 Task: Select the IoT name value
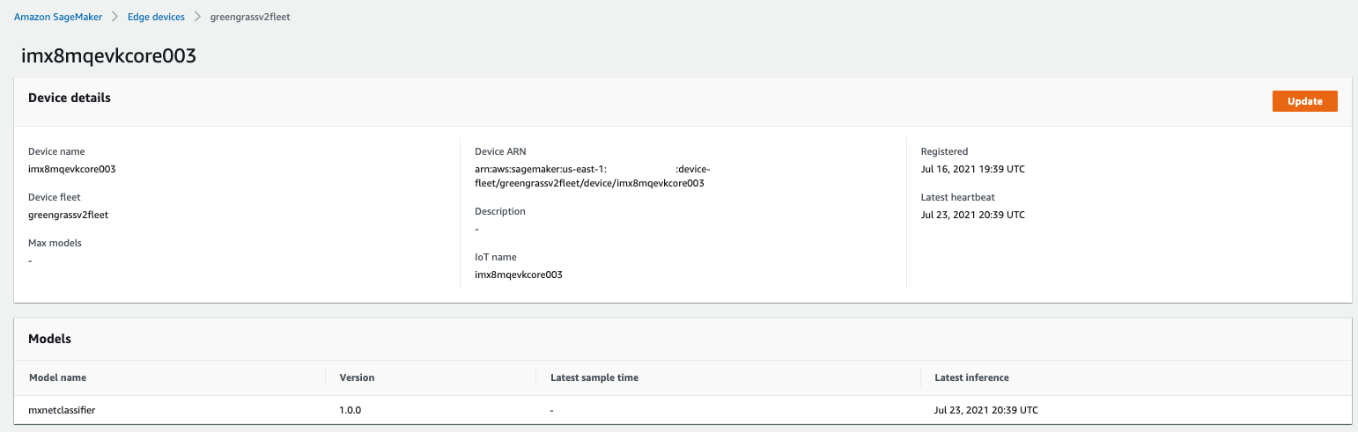(519, 275)
